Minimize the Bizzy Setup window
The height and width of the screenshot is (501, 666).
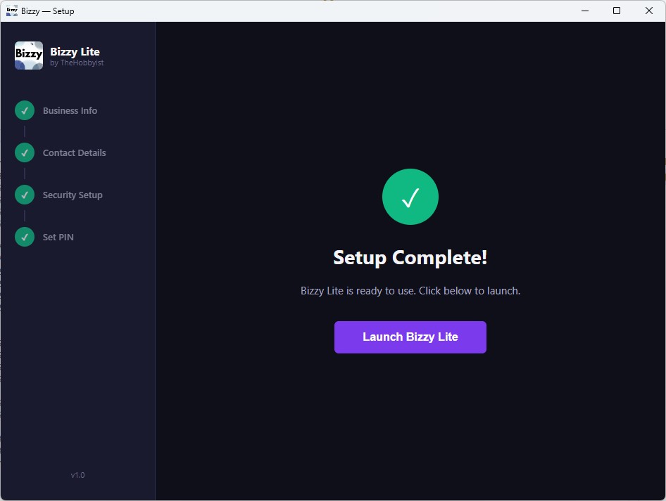pyautogui.click(x=584, y=11)
